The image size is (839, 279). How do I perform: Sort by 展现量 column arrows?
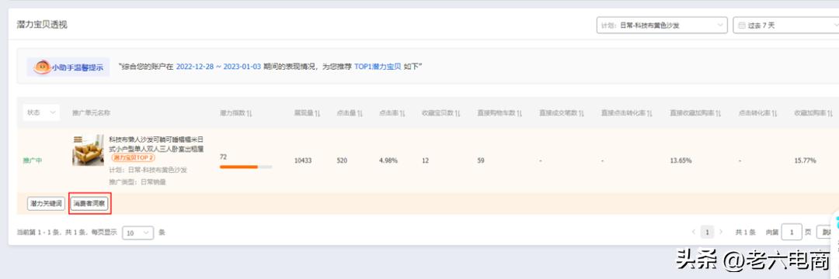(x=317, y=113)
